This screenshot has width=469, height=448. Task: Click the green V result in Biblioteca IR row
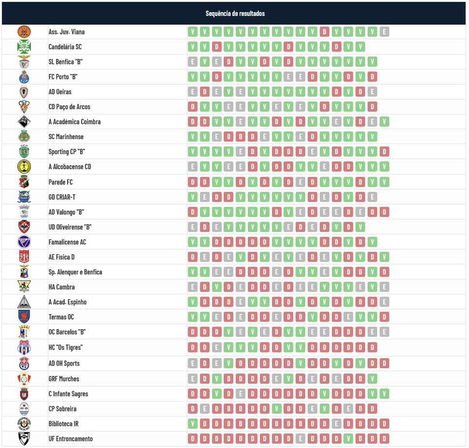193,424
